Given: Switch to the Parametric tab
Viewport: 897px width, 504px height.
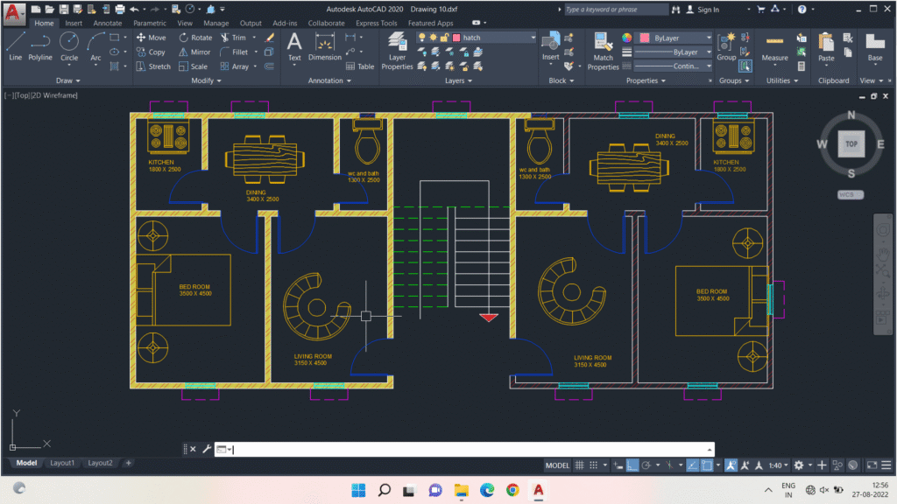Looking at the screenshot, I should 150,24.
